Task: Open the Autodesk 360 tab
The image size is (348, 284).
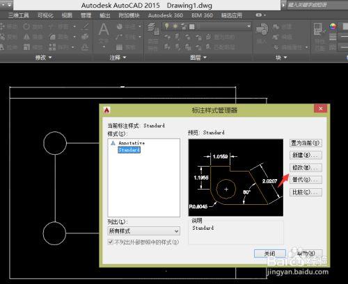Action: 166,15
